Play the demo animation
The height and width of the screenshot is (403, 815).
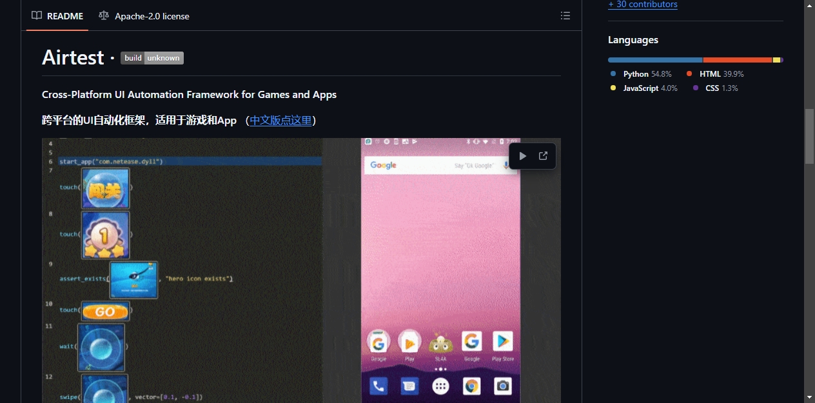523,156
